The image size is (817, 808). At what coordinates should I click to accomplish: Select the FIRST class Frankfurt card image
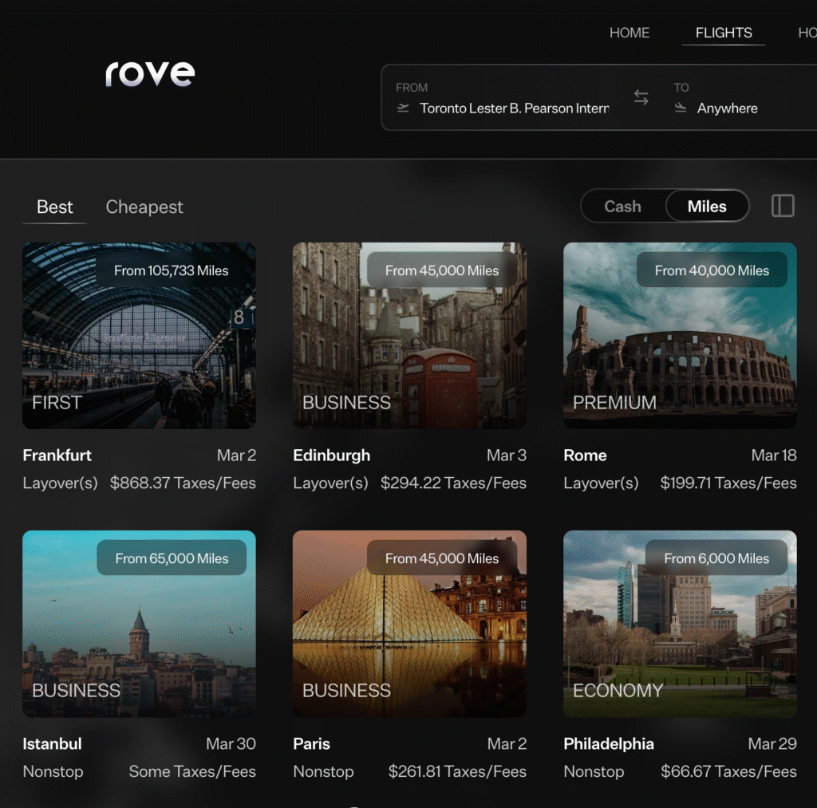point(139,335)
